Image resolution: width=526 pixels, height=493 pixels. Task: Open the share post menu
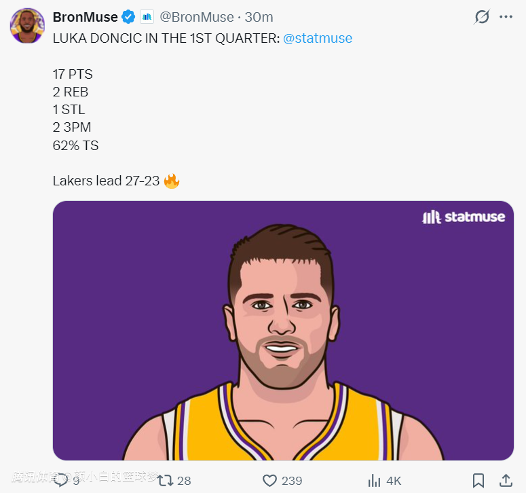pyautogui.click(x=506, y=480)
